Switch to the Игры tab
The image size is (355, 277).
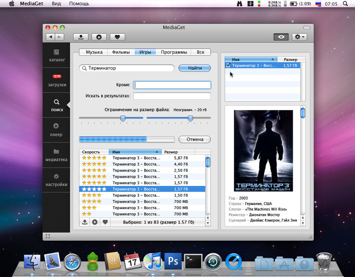click(x=145, y=52)
